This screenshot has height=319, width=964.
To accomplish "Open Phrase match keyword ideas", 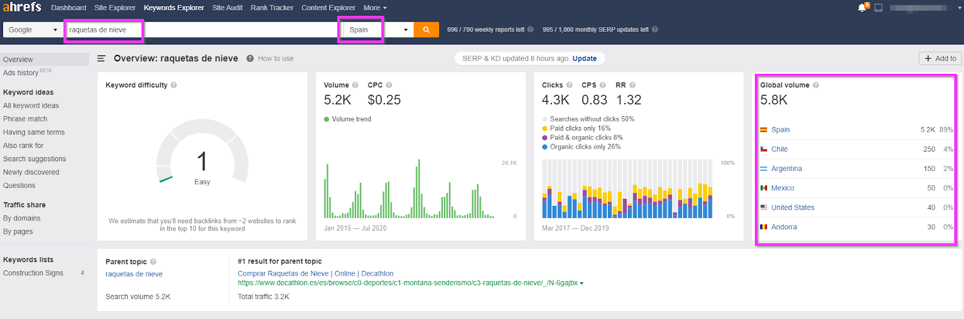I will click(25, 119).
